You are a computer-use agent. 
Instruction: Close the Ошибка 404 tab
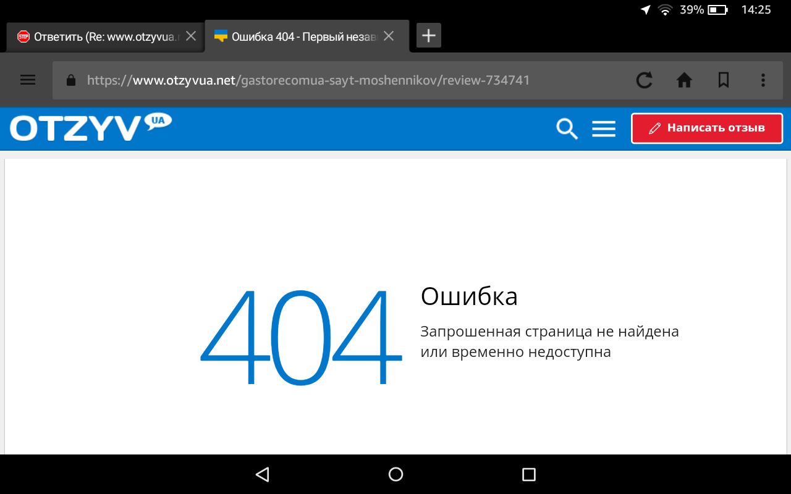coord(389,36)
